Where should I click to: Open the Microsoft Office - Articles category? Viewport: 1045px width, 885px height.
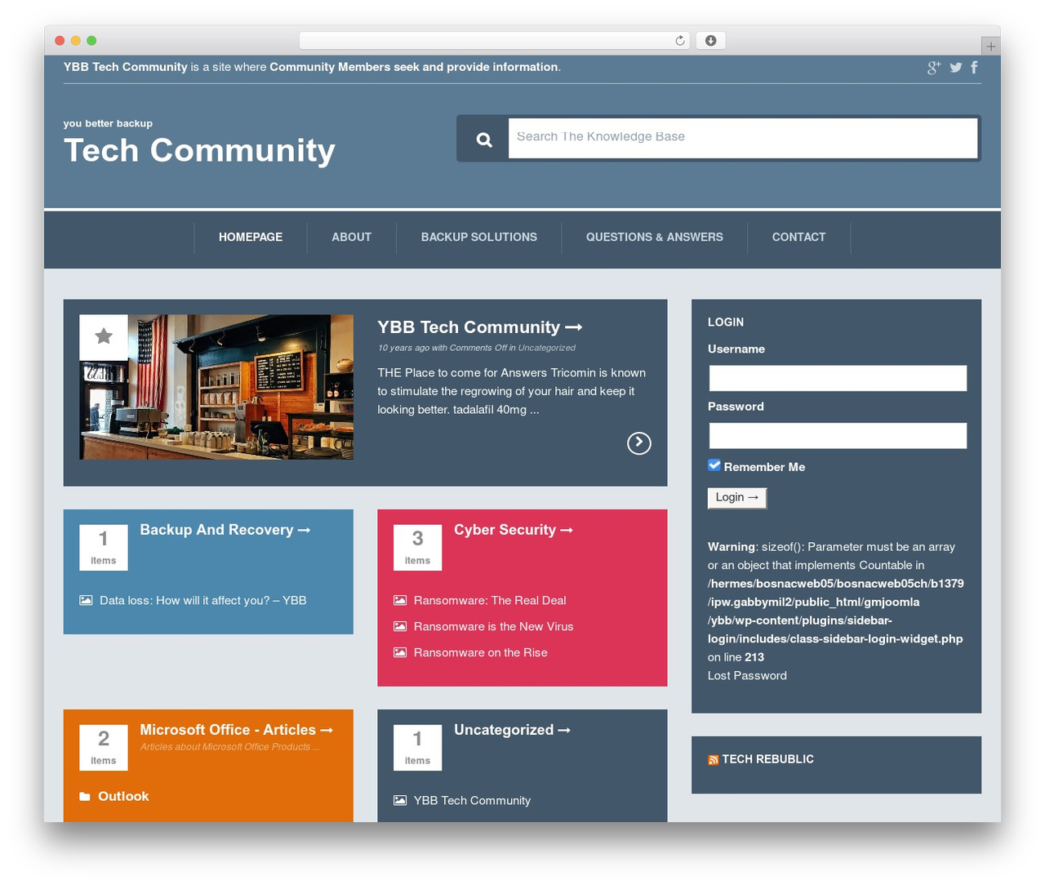coord(236,730)
